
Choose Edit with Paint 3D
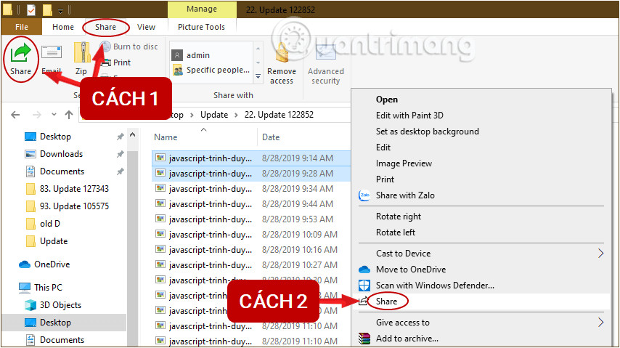point(409,116)
